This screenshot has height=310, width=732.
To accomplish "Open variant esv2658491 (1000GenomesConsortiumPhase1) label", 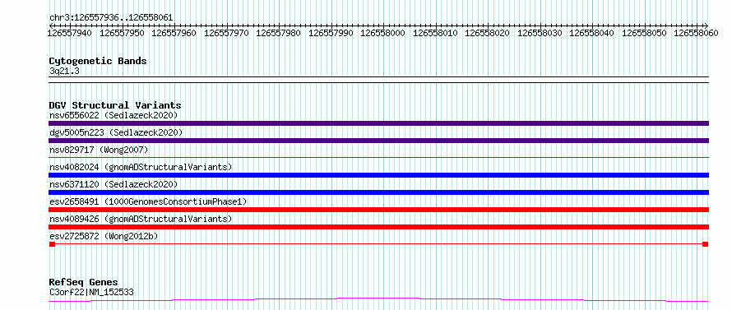I will [x=148, y=201].
